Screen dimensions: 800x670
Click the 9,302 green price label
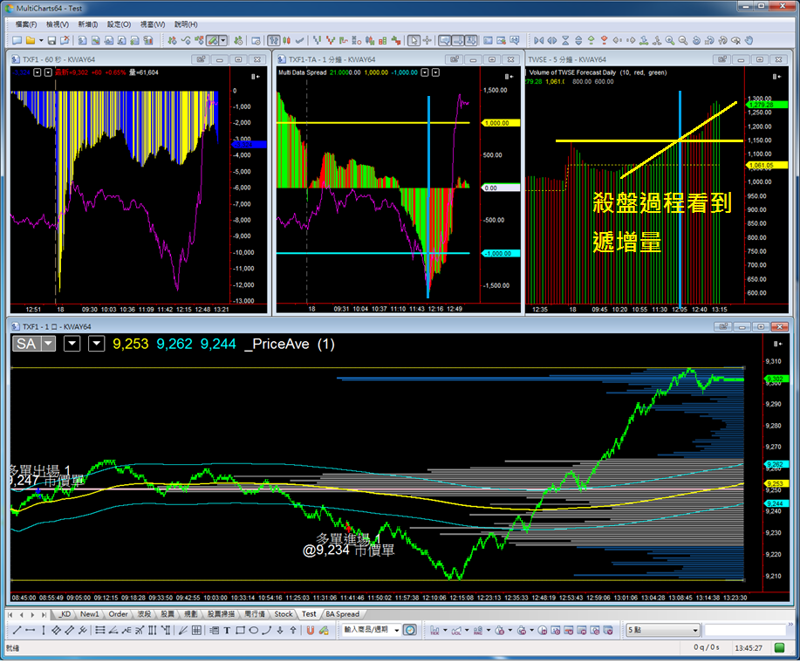pos(776,379)
